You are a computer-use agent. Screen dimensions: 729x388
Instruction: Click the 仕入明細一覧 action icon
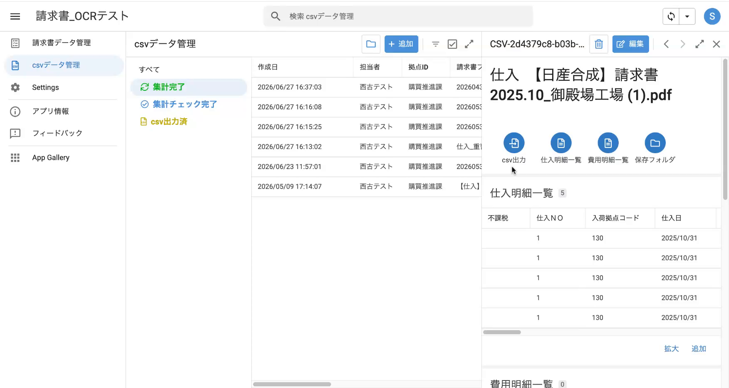(x=561, y=143)
